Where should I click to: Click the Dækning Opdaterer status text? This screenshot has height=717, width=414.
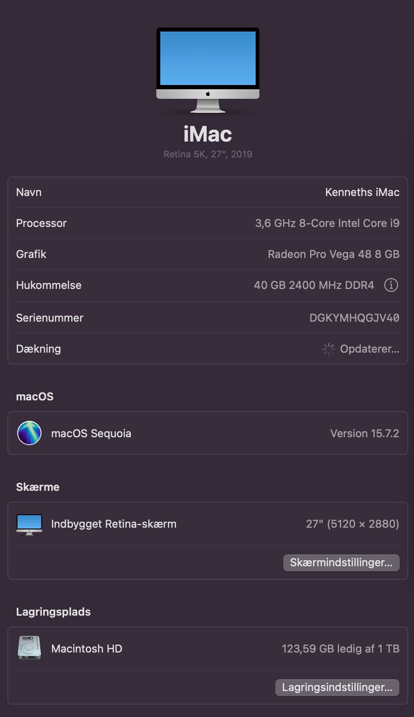369,349
